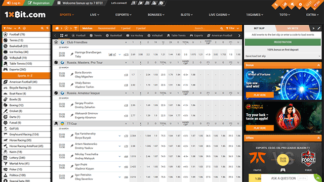Click the football icon in breadcrumb bar
The height and width of the screenshot is (182, 324).
66,28
